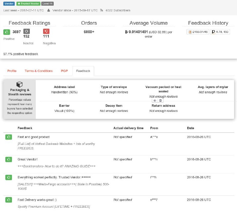Click thumbs-up icon for 'Great Vendor!' feedback
The image size is (237, 211).
click(x=9, y=159)
